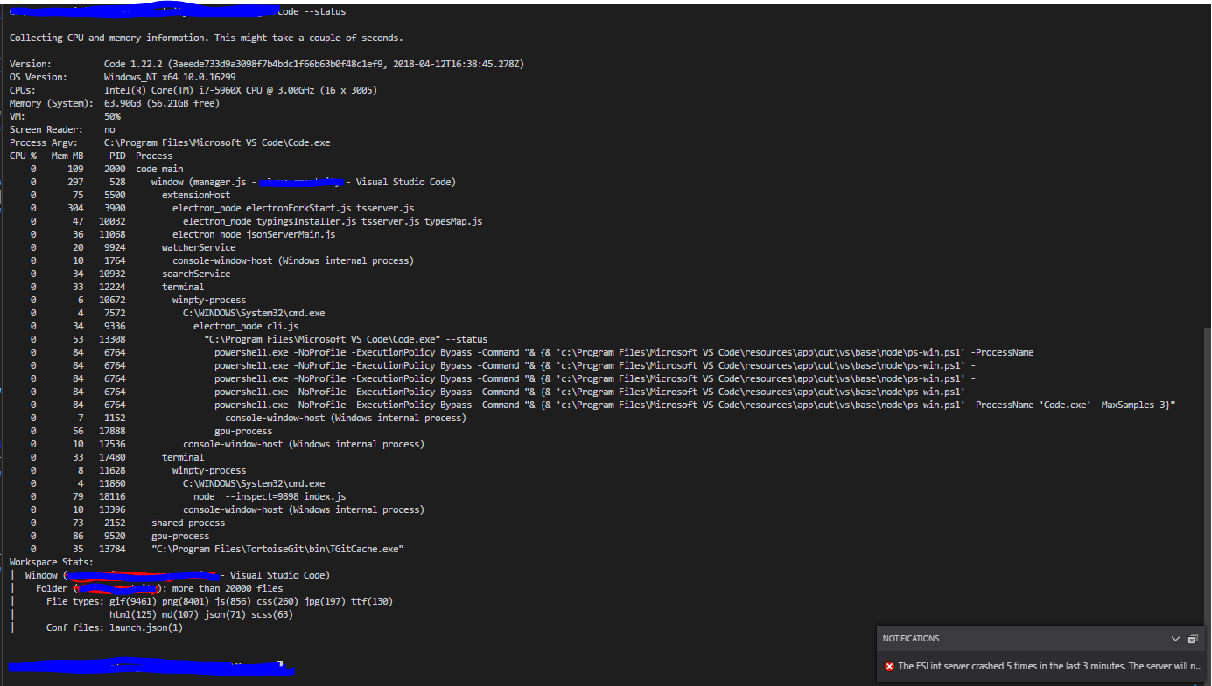The image size is (1212, 686).
Task: Click the 'TGitCache.exe' process row
Action: (217, 550)
